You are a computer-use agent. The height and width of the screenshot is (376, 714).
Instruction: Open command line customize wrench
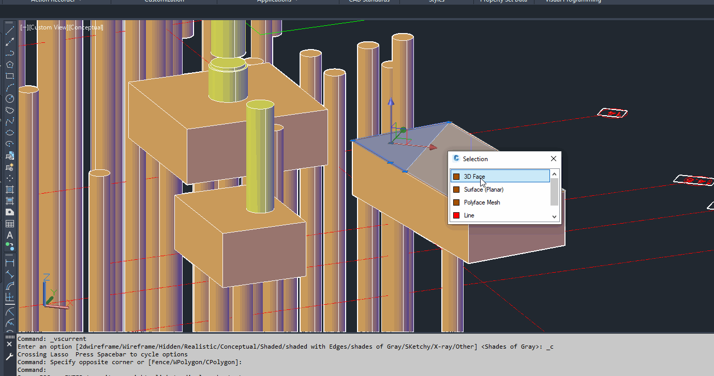click(9, 356)
